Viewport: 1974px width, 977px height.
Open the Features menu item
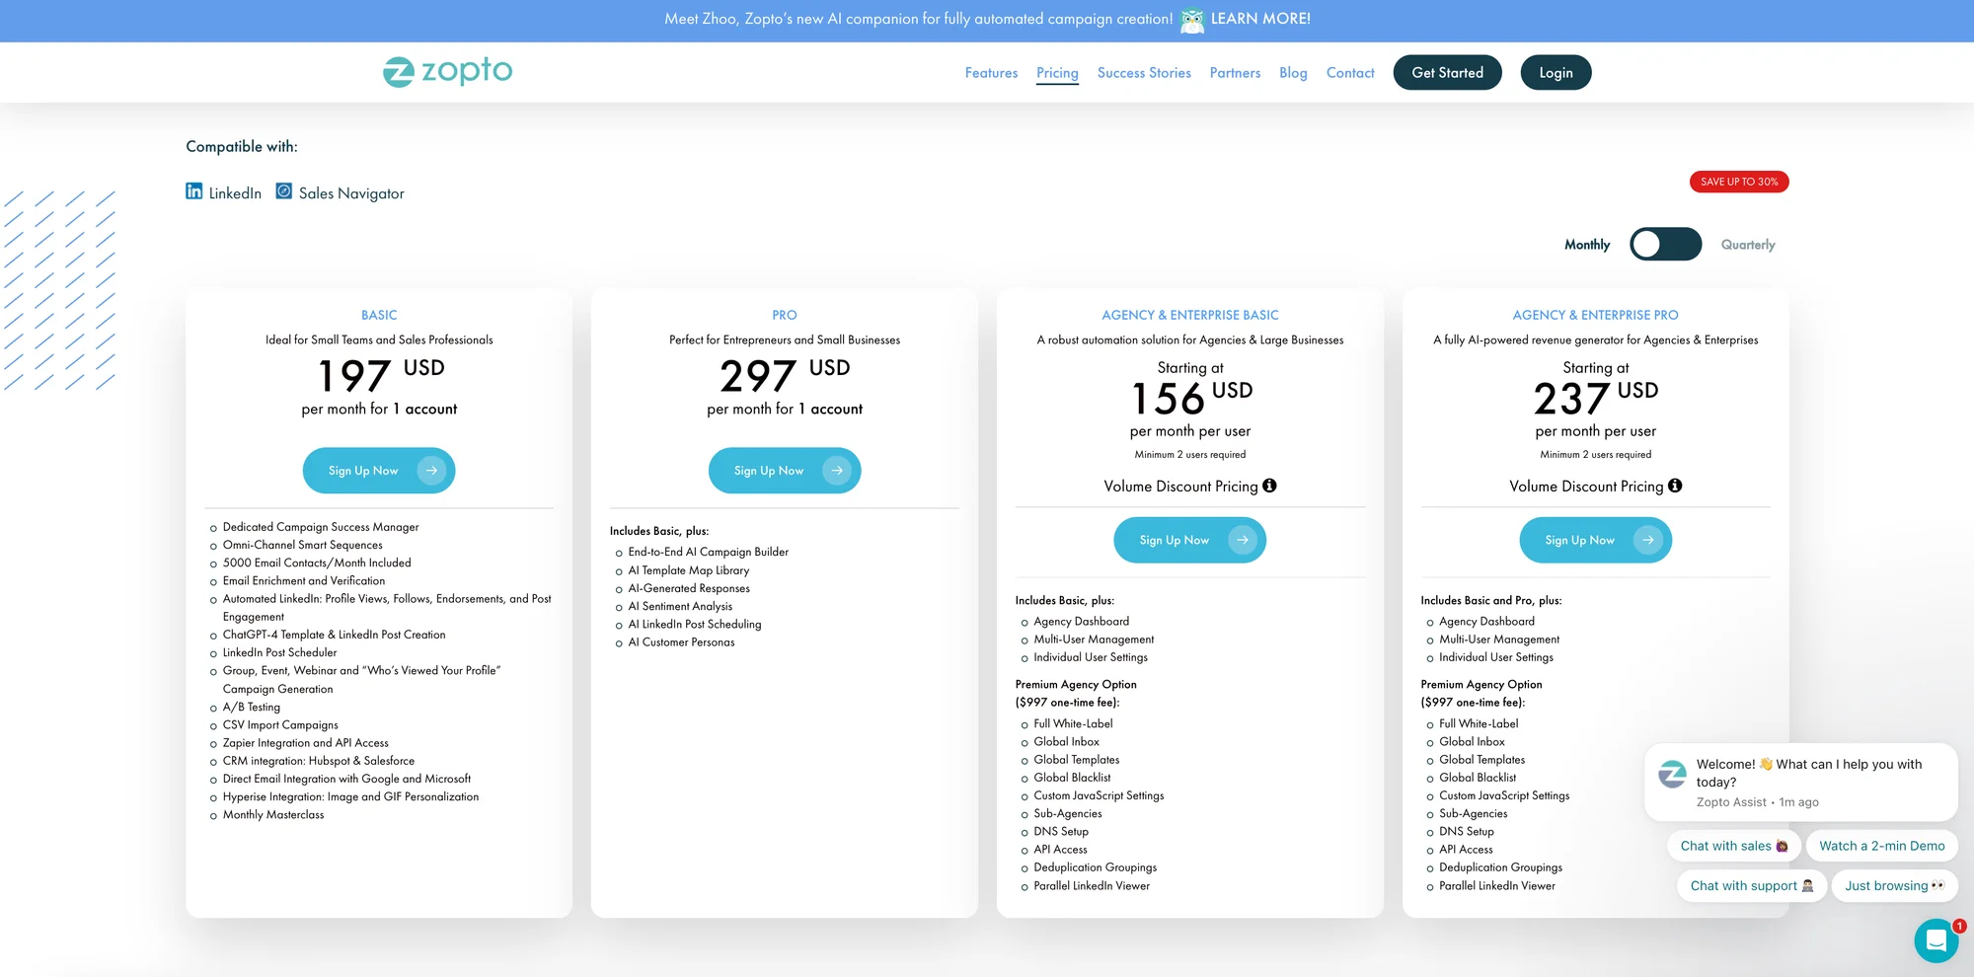[x=991, y=73]
